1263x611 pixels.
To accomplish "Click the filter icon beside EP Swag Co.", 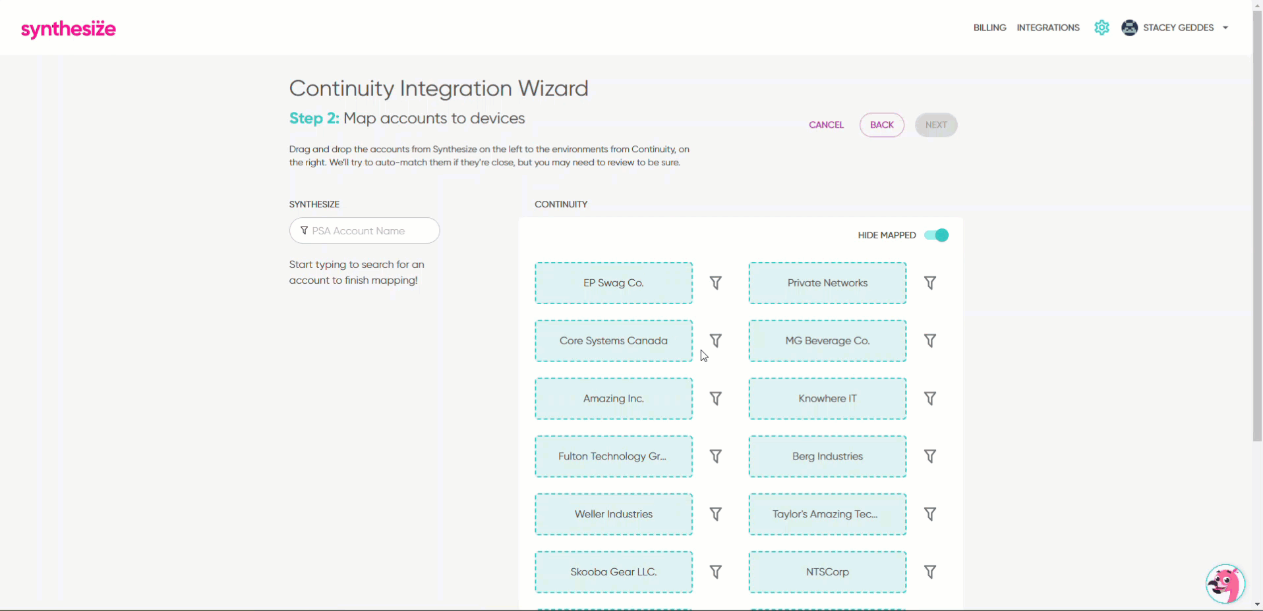I will (715, 283).
